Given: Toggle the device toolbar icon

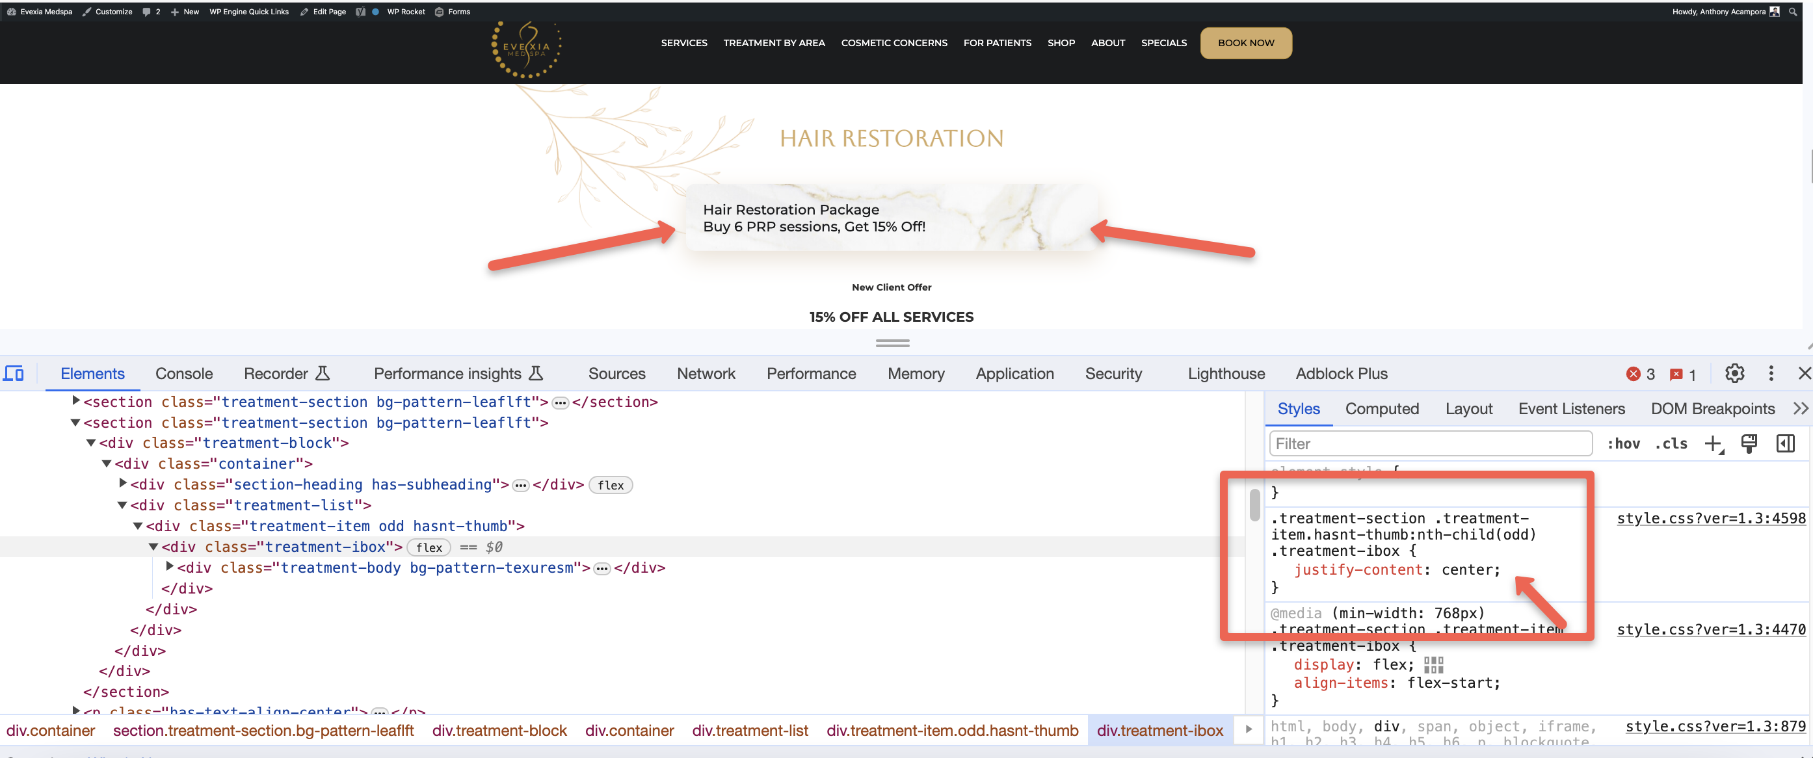Looking at the screenshot, I should (14, 374).
